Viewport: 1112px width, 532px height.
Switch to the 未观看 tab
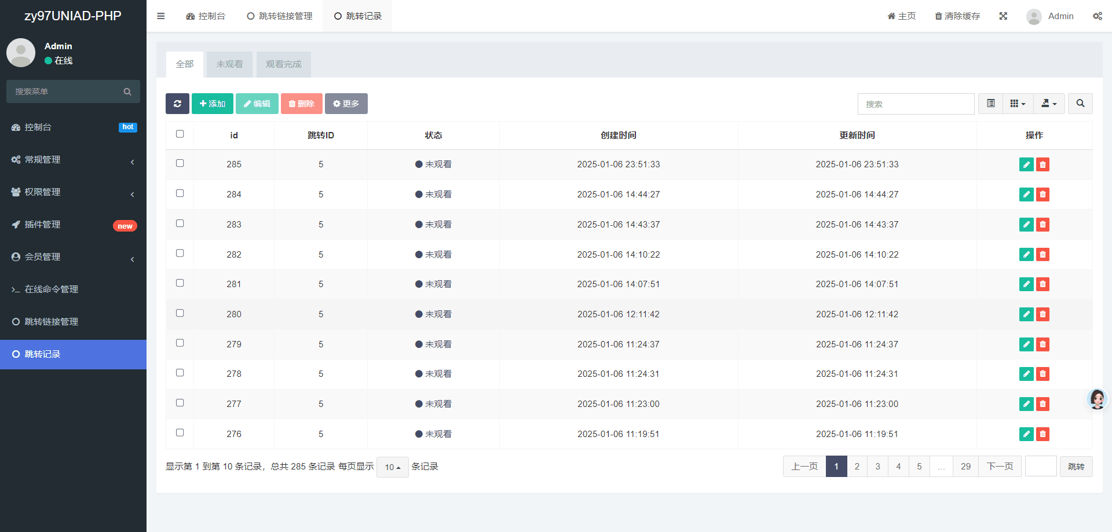click(x=229, y=64)
